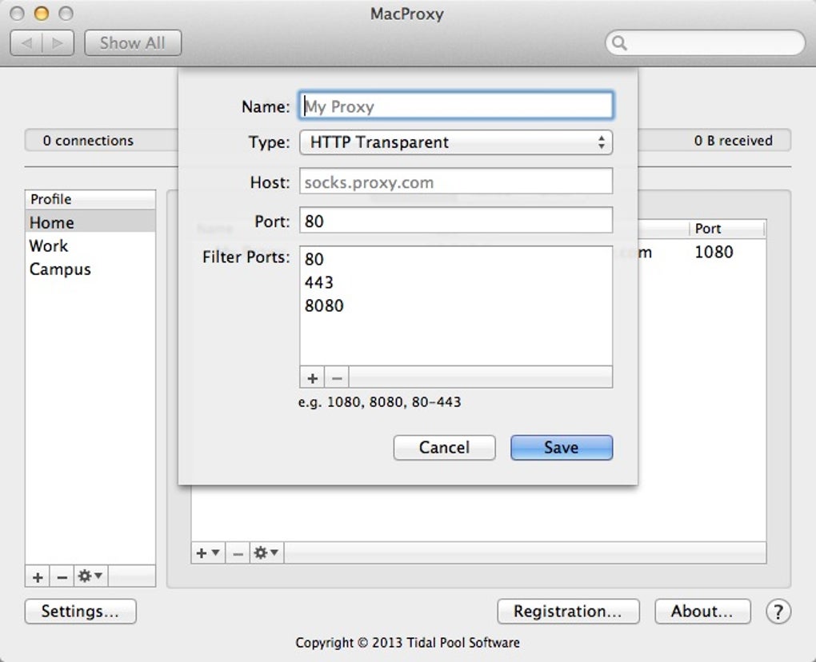Go forward with the right arrow

pos(58,42)
